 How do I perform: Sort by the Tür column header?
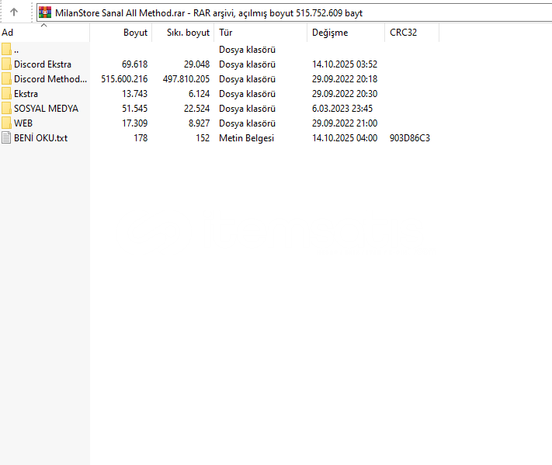[261, 33]
